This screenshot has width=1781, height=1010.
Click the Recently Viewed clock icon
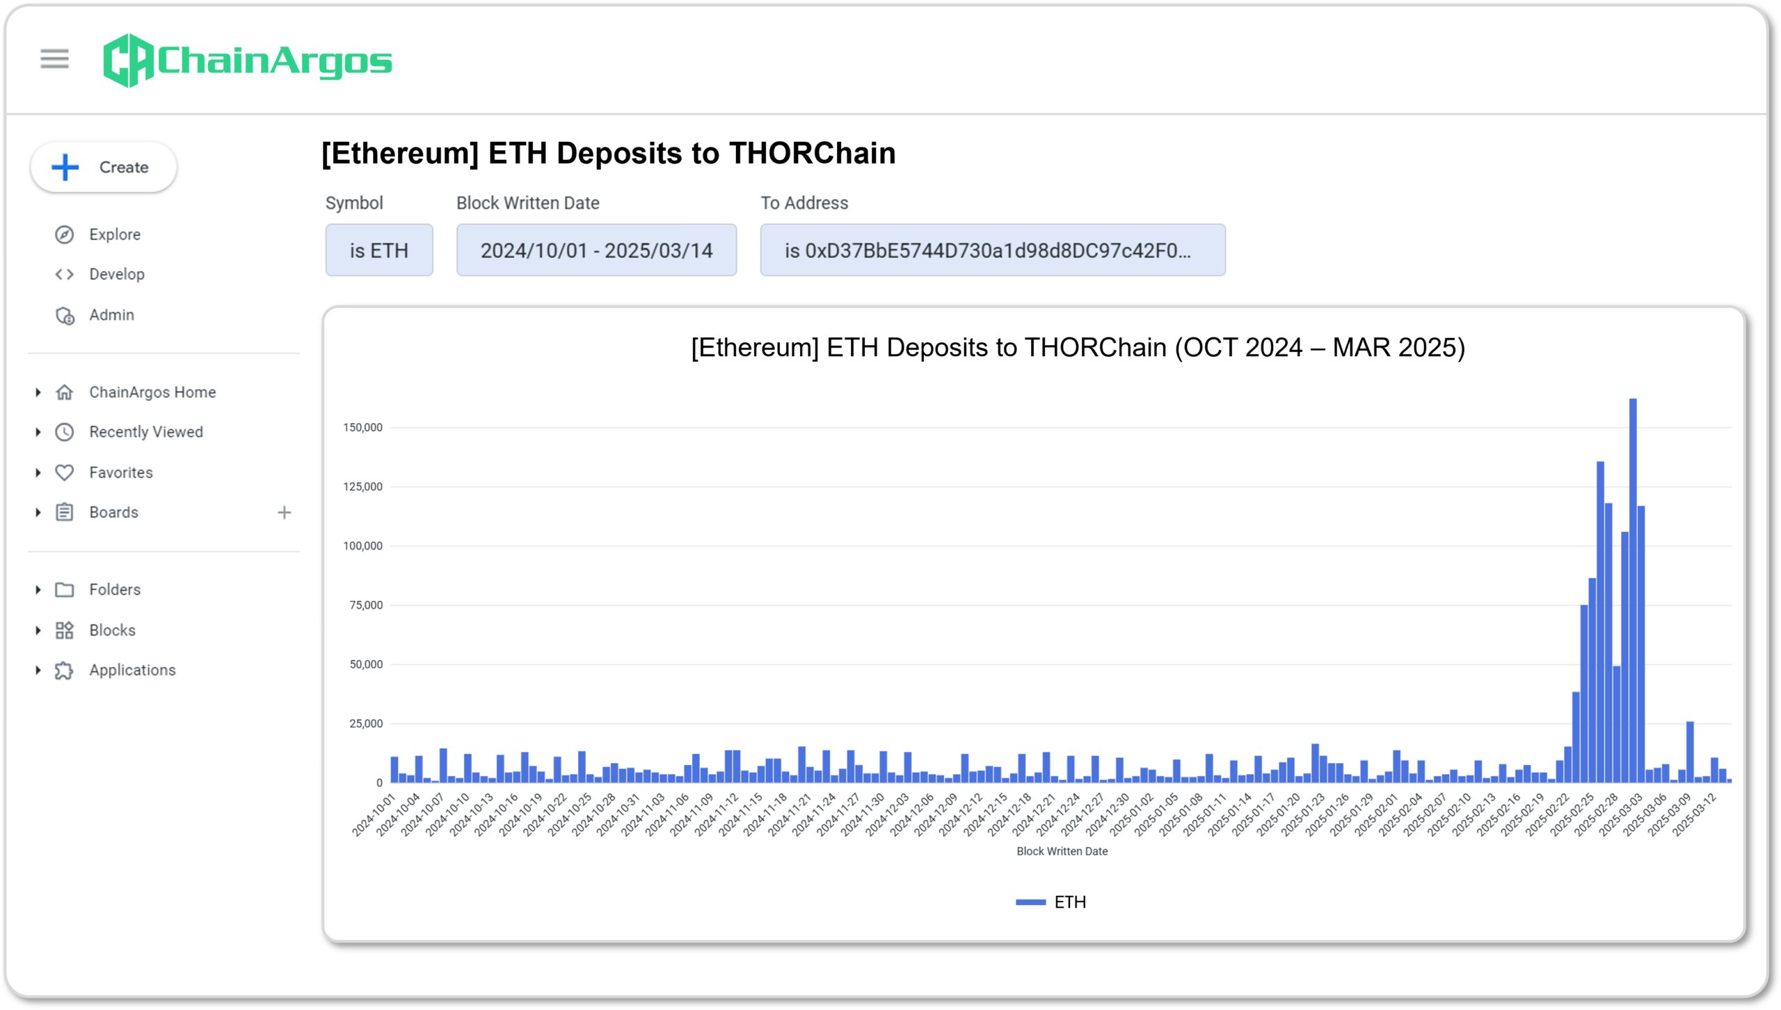click(x=65, y=433)
